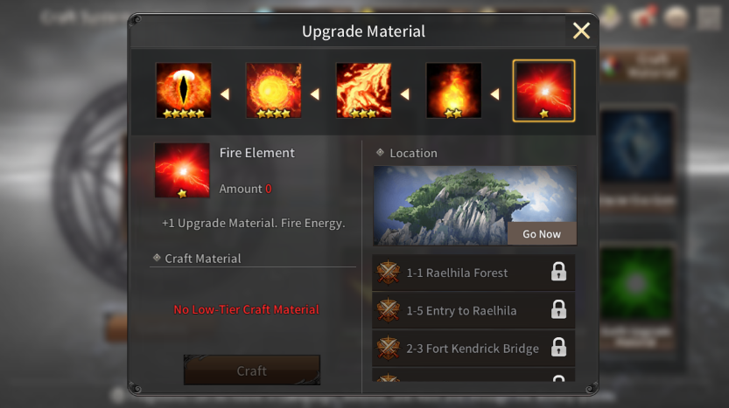Click the crossed swords icon for Entry to Raelhila
729x408 pixels.
389,310
